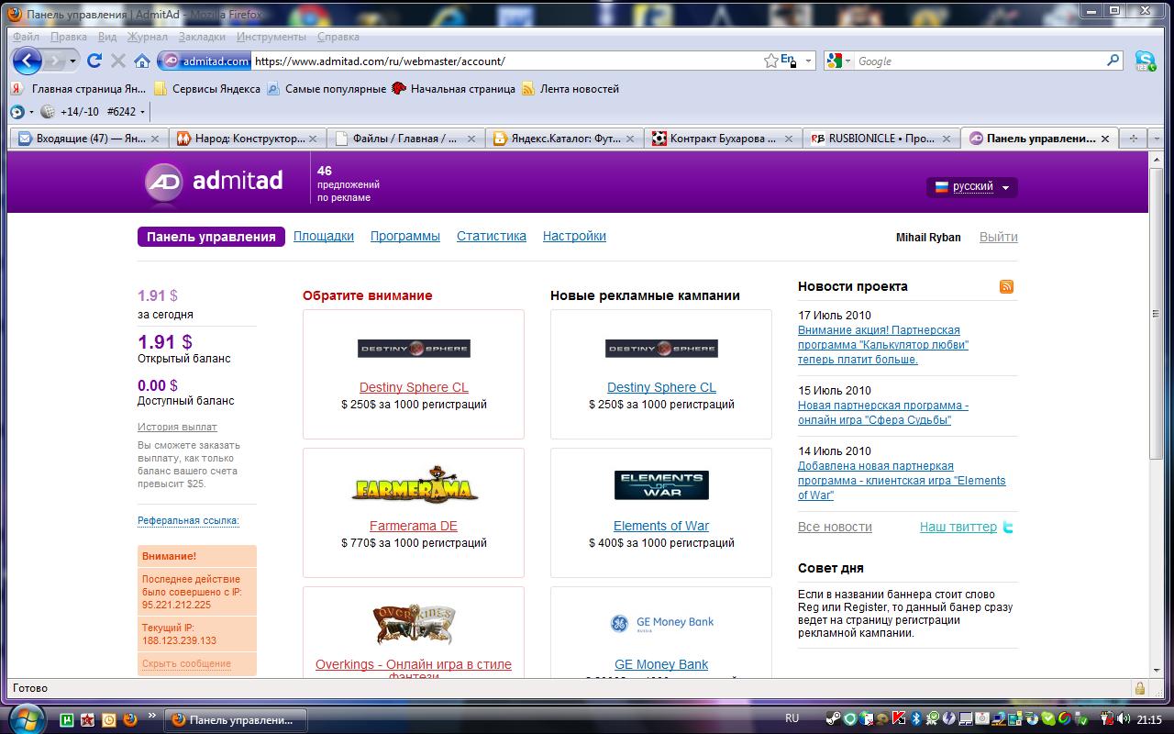Click the padlock icon in status bar
This screenshot has height=734, width=1174.
[x=1140, y=688]
